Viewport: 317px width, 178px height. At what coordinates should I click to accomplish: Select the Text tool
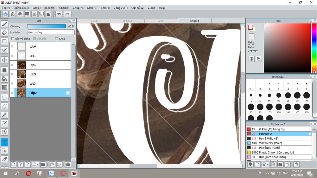click(x=4, y=142)
